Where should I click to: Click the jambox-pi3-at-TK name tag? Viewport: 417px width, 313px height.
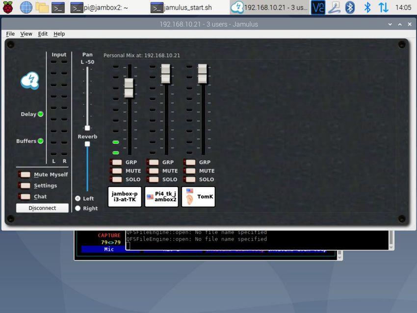click(x=125, y=197)
